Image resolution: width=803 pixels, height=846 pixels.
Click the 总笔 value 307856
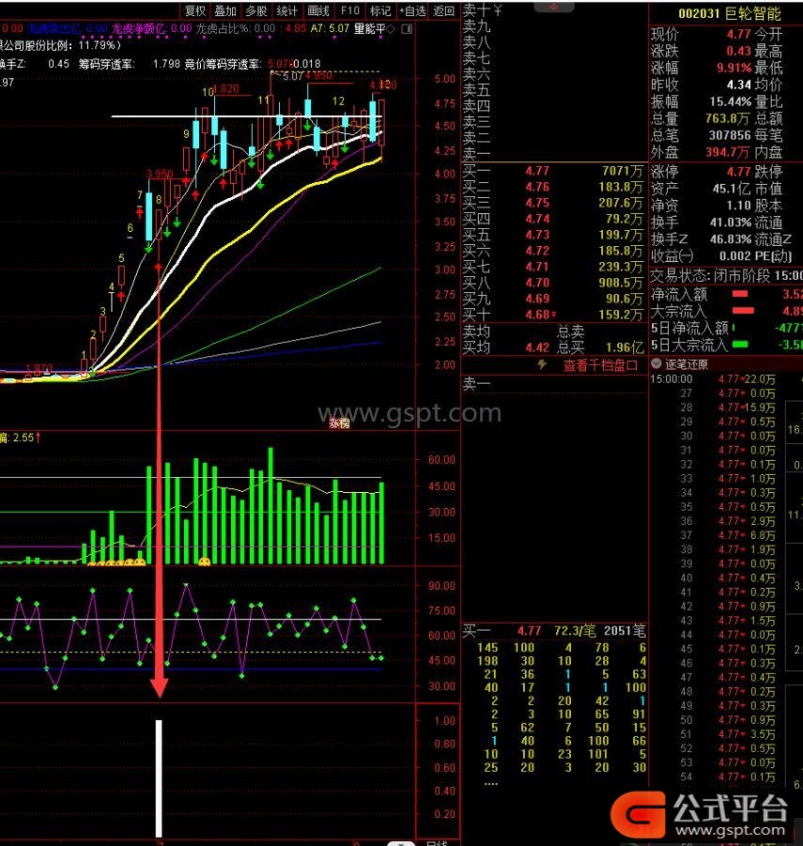[730, 135]
